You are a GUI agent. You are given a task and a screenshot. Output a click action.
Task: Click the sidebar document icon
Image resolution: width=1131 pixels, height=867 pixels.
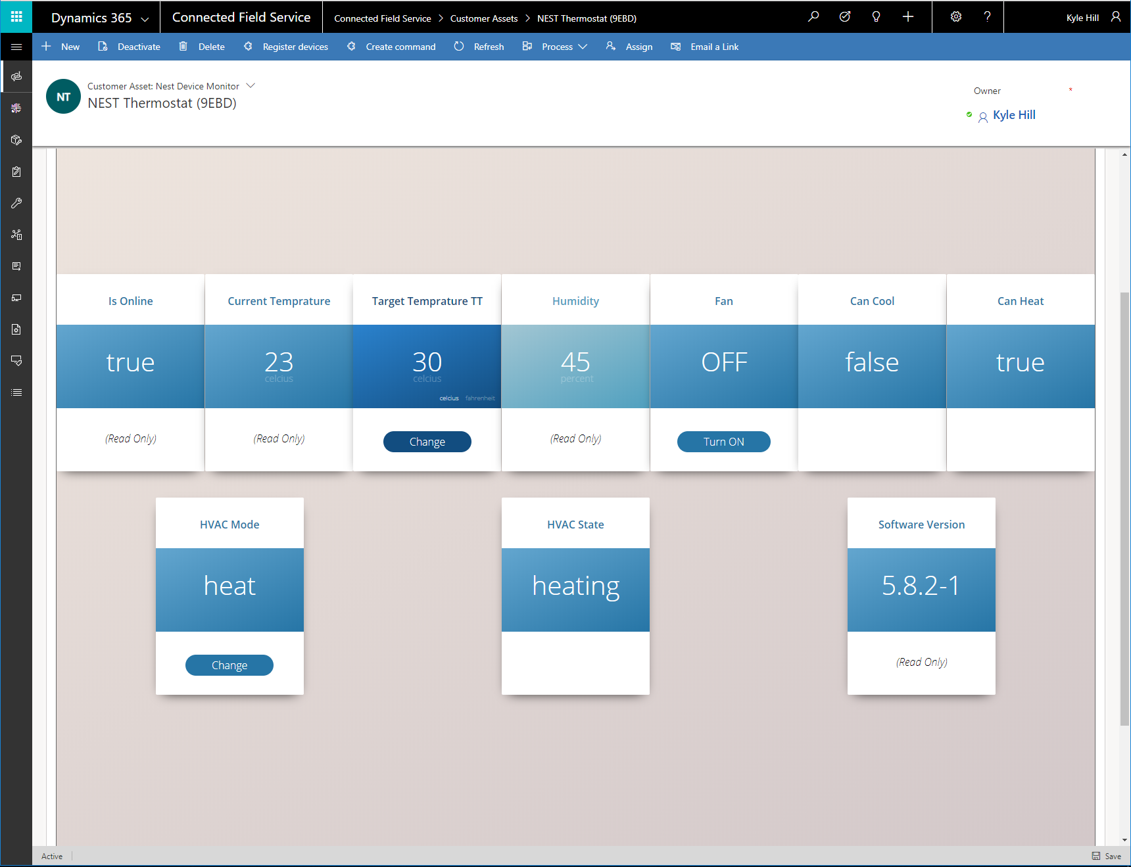click(16, 329)
